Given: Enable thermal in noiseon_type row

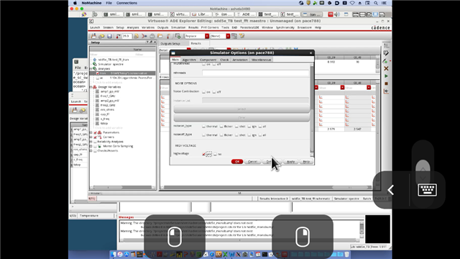Looking at the screenshot, I should (203, 127).
